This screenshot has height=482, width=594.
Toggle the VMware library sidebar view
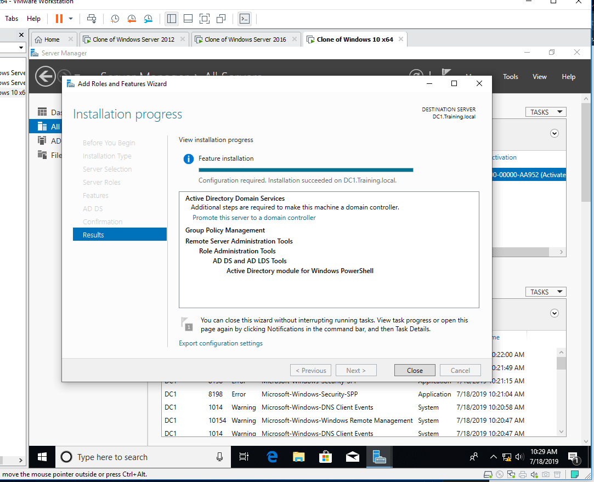[172, 19]
